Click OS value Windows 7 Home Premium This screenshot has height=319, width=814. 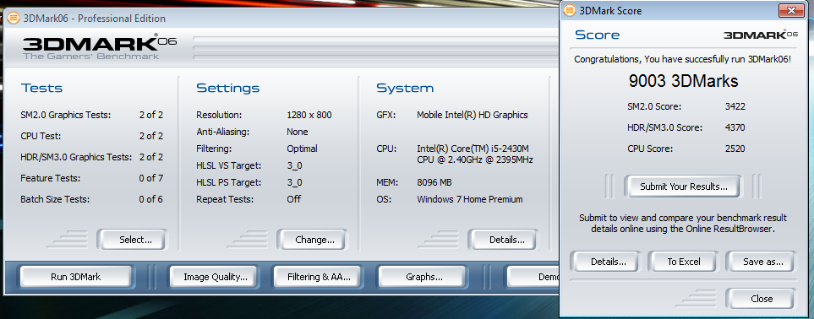click(470, 199)
